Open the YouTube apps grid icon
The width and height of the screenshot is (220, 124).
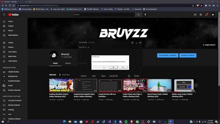pyautogui.click(x=201, y=14)
